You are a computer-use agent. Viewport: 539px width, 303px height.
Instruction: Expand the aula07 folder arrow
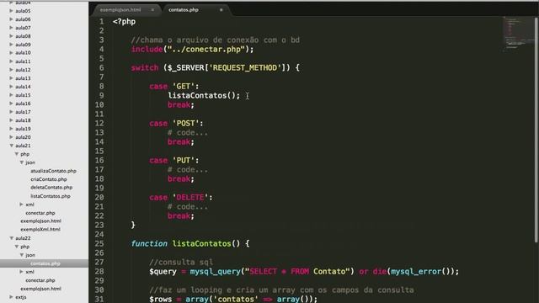(11, 28)
